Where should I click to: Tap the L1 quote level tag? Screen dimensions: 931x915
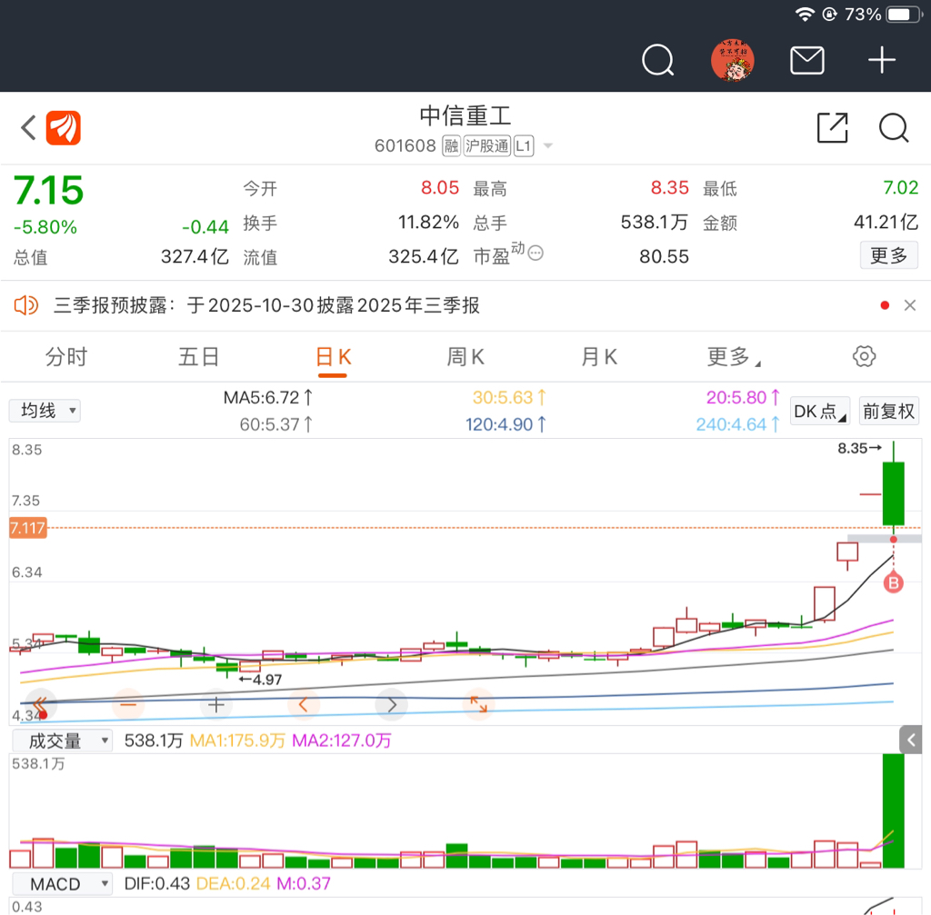pos(524,145)
